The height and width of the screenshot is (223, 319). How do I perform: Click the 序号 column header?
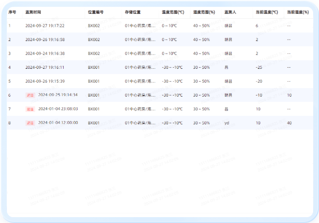[x=12, y=12]
